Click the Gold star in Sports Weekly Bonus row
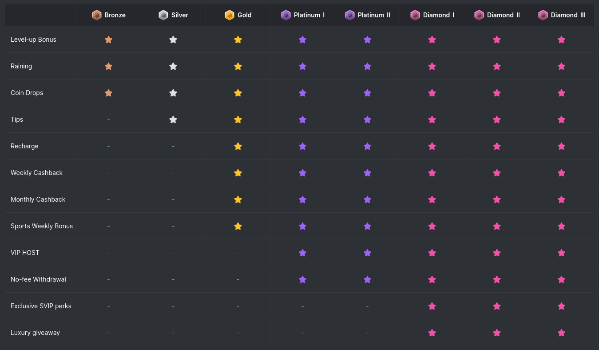This screenshot has height=350, width=599. [238, 226]
